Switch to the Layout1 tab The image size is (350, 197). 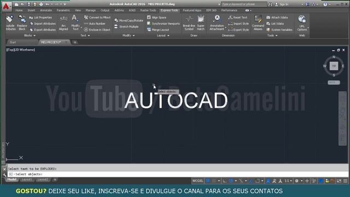point(27,179)
